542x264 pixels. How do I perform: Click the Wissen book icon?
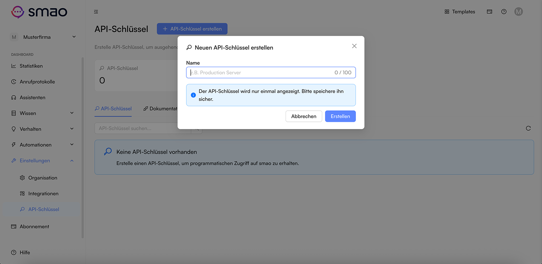tap(14, 114)
